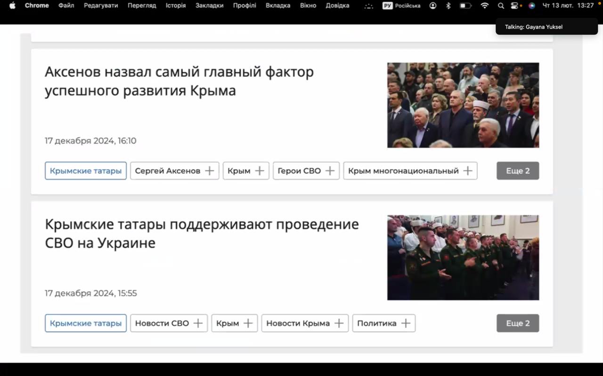Viewport: 603px width, 376px height.
Task: Open Siri icon in menu bar
Action: [532, 6]
